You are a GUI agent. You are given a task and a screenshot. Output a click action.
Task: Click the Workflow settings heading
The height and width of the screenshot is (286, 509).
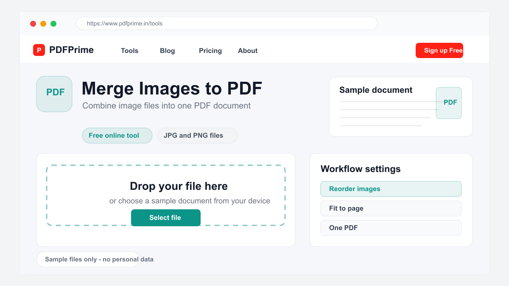point(361,169)
